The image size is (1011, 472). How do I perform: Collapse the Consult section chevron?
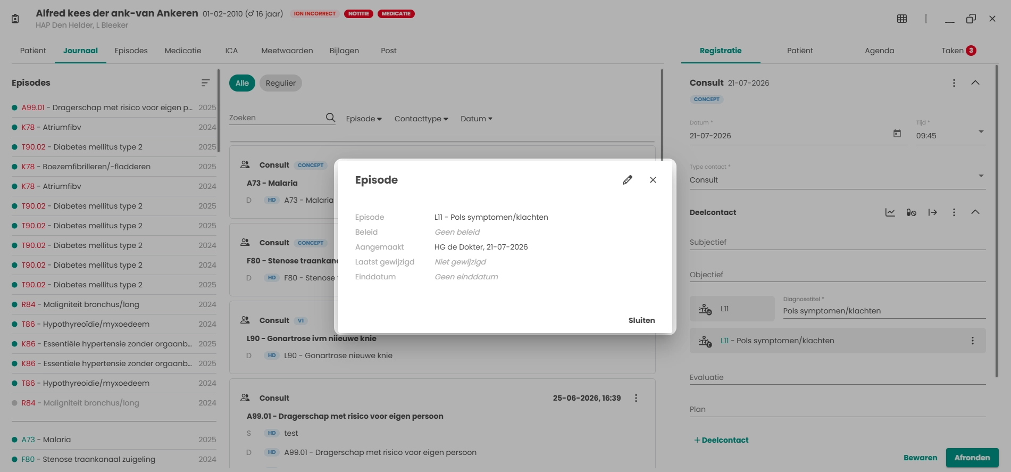tap(975, 83)
